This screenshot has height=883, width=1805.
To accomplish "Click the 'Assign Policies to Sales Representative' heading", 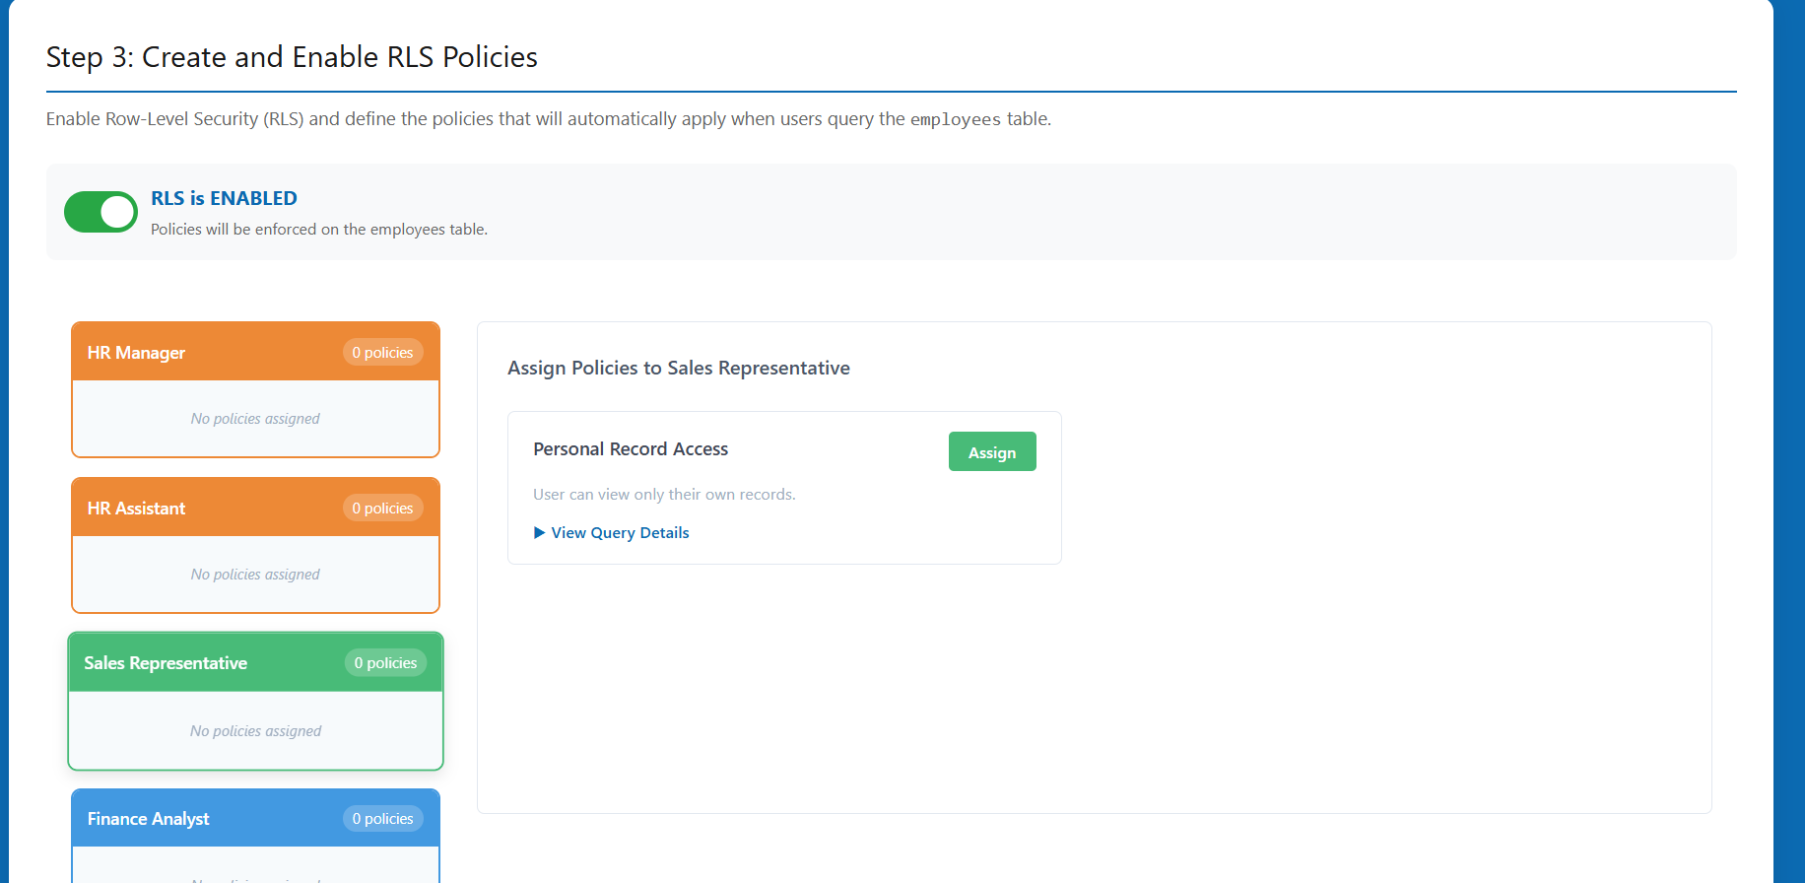I will click(x=678, y=369).
